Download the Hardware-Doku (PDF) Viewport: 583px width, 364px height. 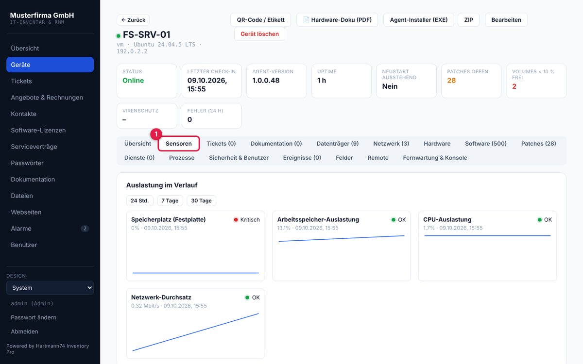337,20
